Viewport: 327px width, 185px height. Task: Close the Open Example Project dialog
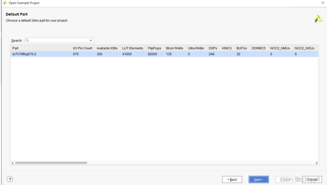(322, 3)
